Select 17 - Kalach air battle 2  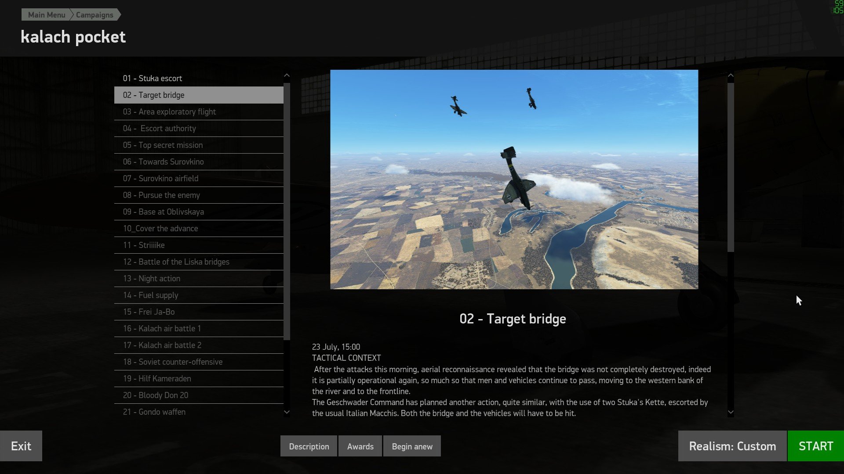(x=199, y=345)
